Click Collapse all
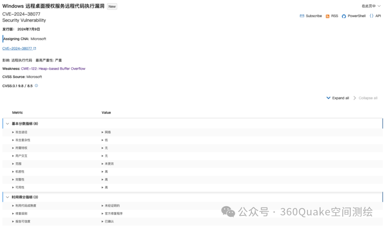Image resolution: width=385 pixels, height=227 pixels. pyautogui.click(x=366, y=98)
